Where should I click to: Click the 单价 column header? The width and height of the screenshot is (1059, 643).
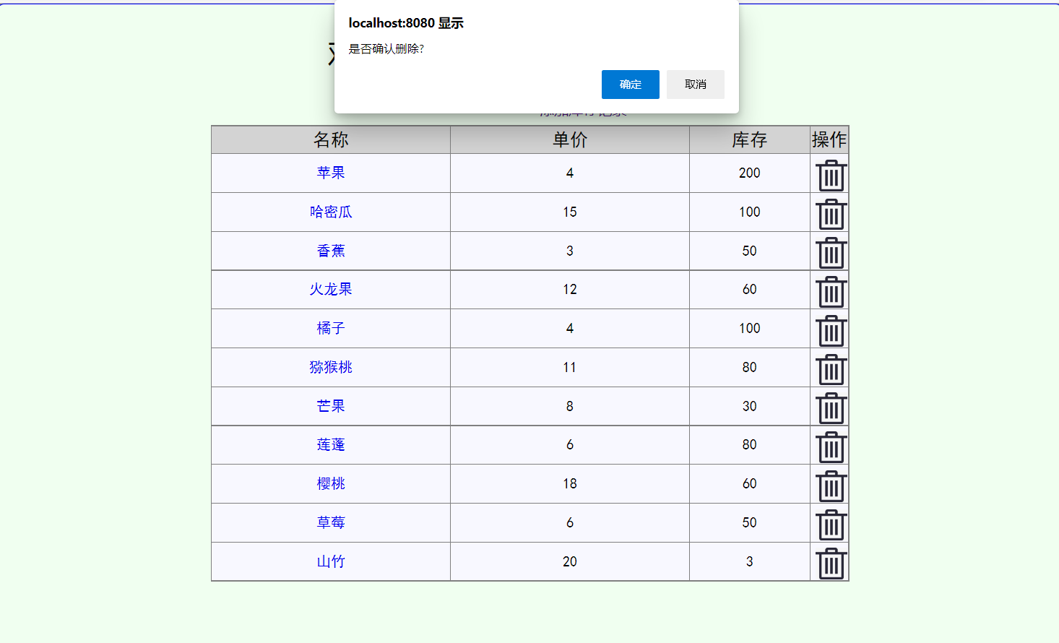[x=570, y=139]
